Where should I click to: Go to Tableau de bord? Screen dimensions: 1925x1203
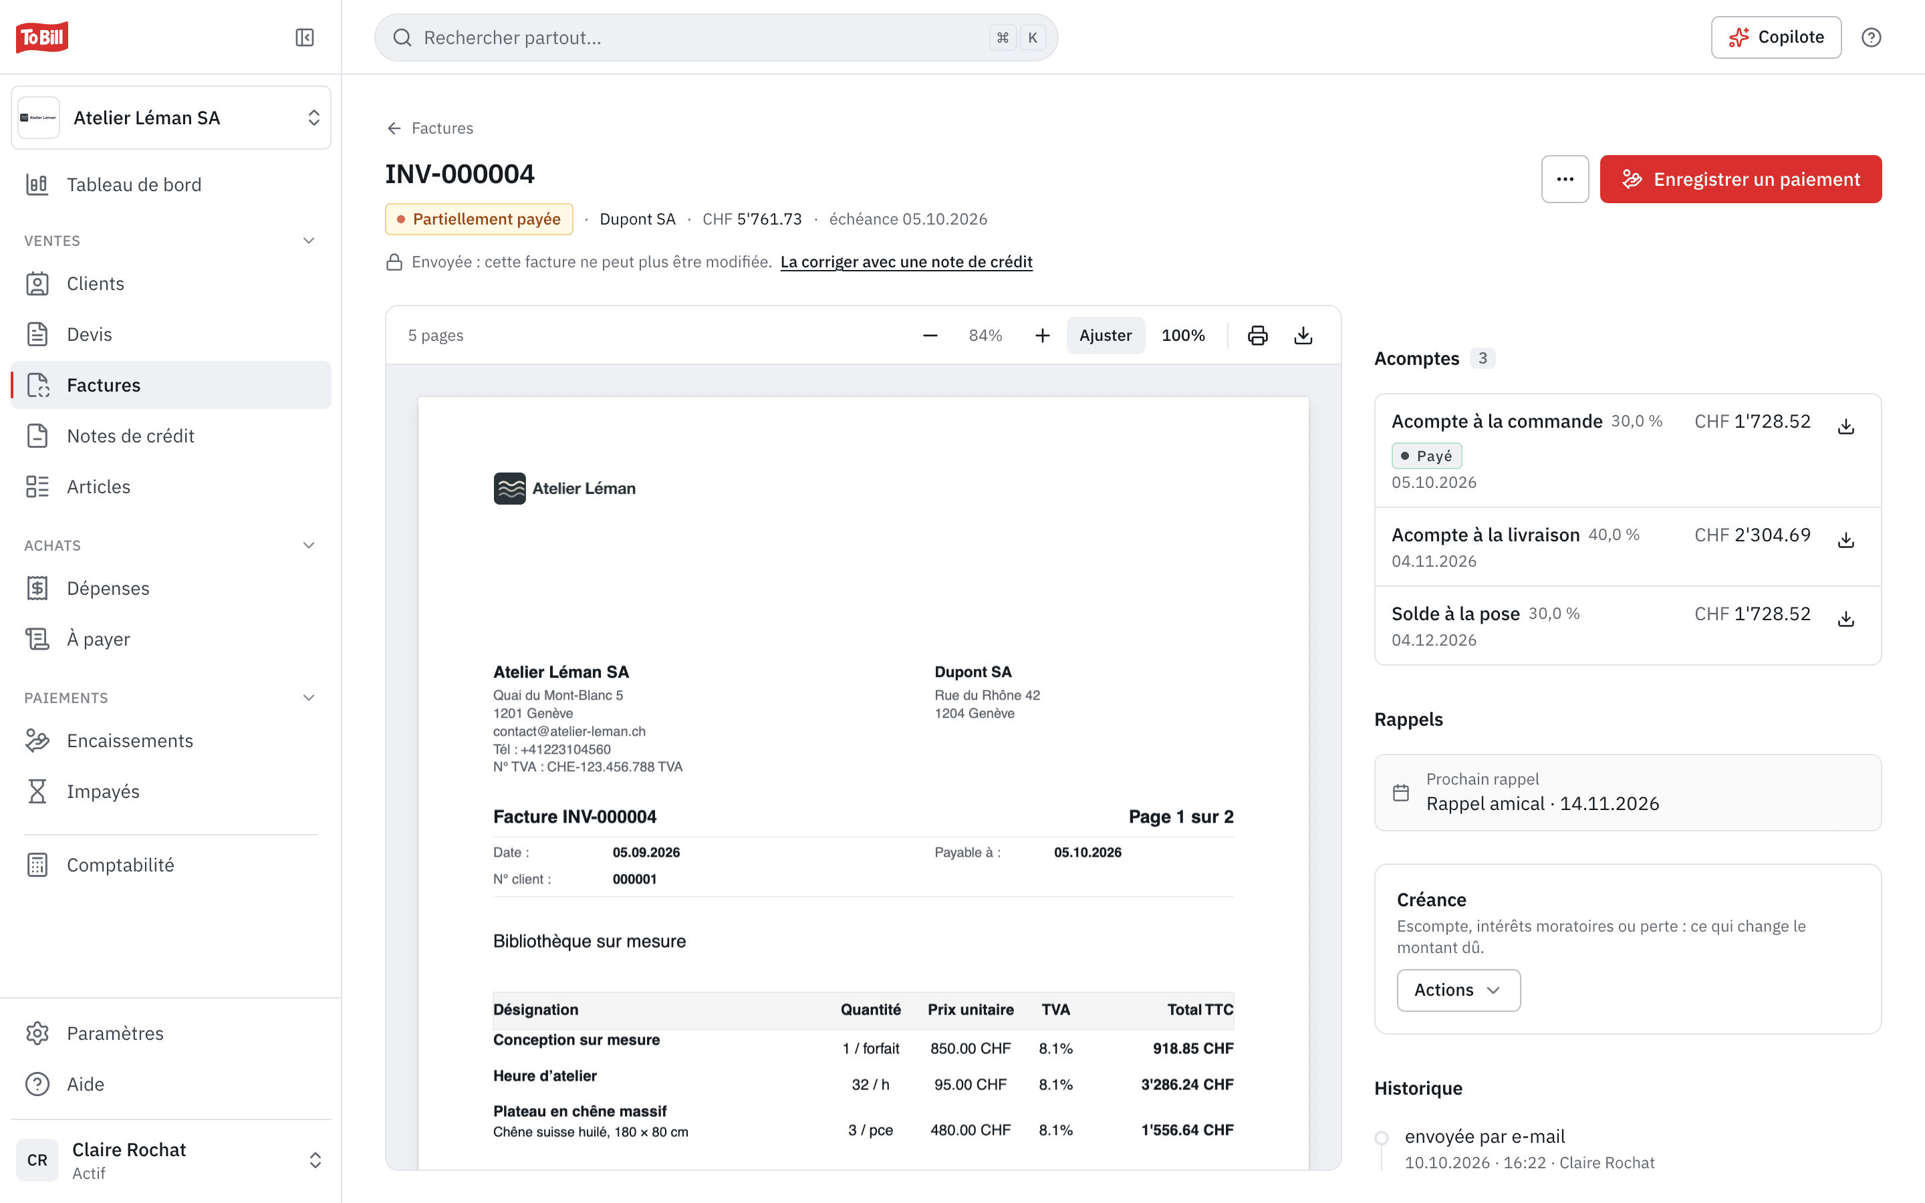pyautogui.click(x=171, y=184)
